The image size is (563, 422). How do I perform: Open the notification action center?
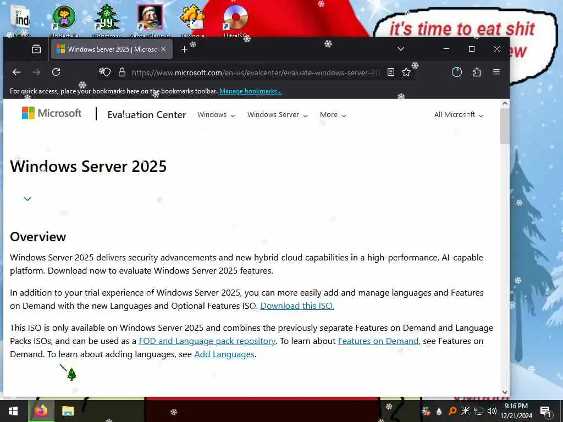pos(545,411)
